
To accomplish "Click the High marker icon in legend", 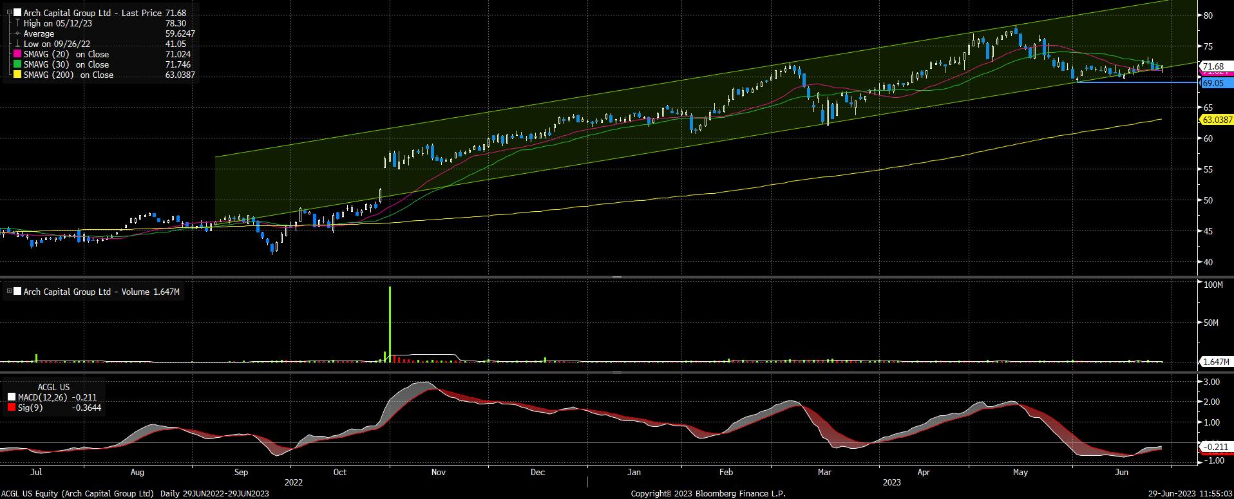I will pyautogui.click(x=17, y=23).
